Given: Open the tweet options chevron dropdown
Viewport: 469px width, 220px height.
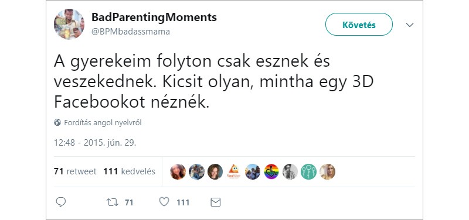Looking at the screenshot, I should pos(409,25).
